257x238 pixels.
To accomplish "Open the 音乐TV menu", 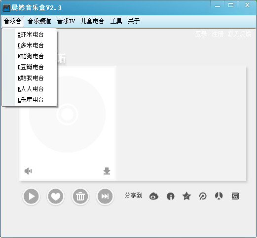I will coord(66,21).
